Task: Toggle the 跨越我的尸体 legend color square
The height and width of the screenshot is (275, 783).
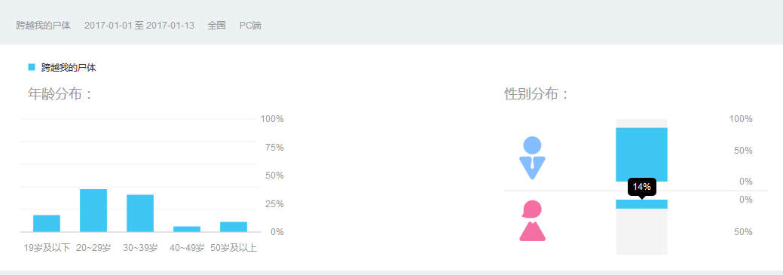Action: (x=32, y=67)
